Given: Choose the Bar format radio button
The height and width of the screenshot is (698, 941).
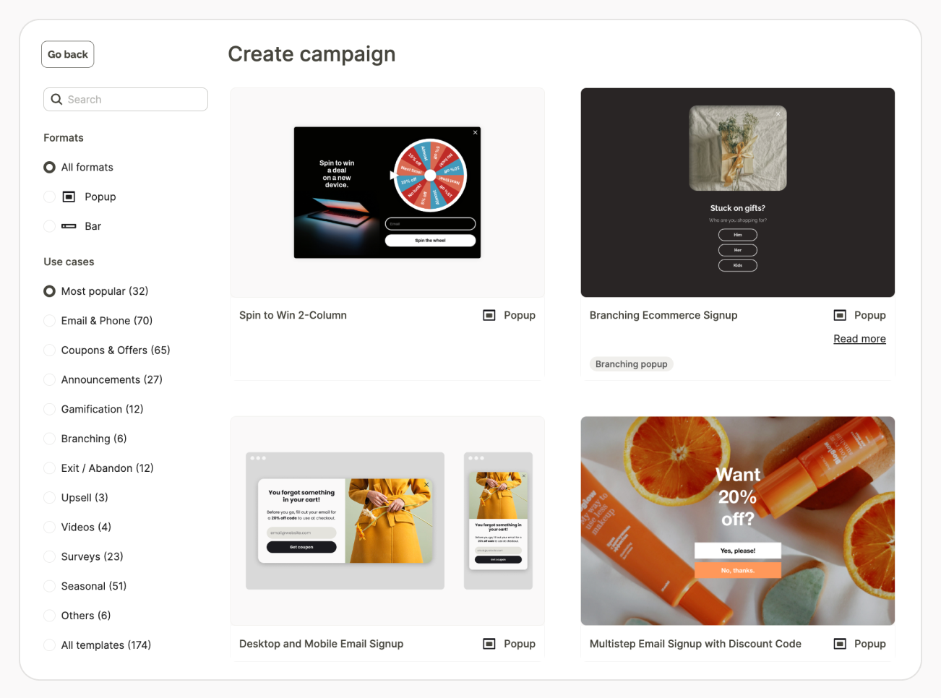Looking at the screenshot, I should tap(50, 226).
